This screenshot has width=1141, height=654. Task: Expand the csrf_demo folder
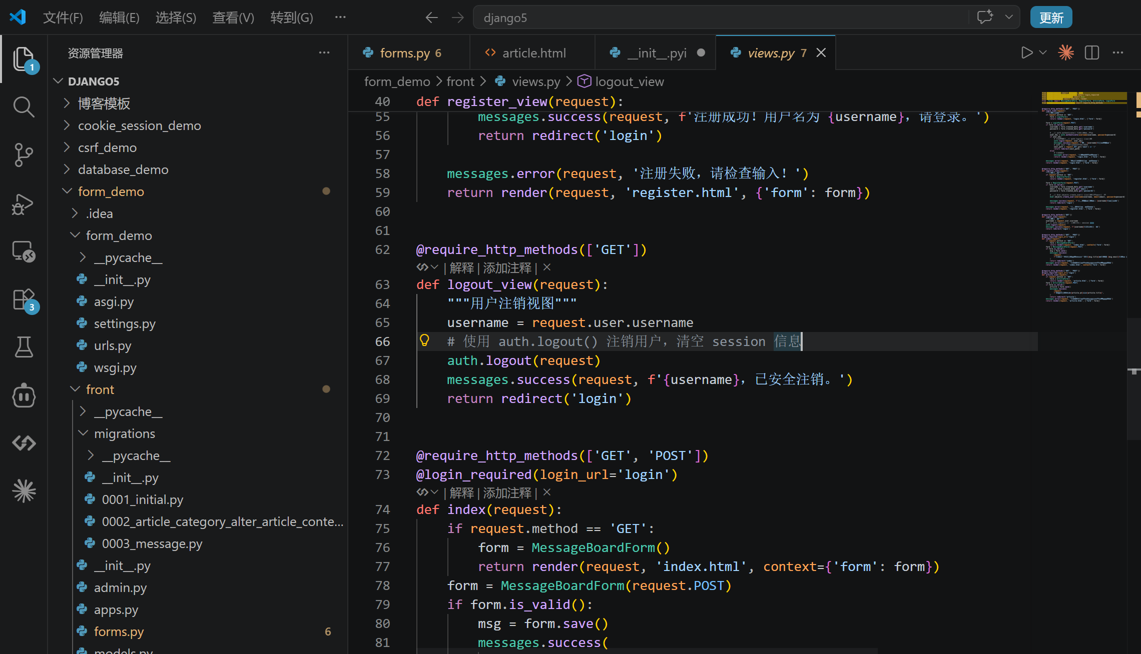tap(107, 147)
